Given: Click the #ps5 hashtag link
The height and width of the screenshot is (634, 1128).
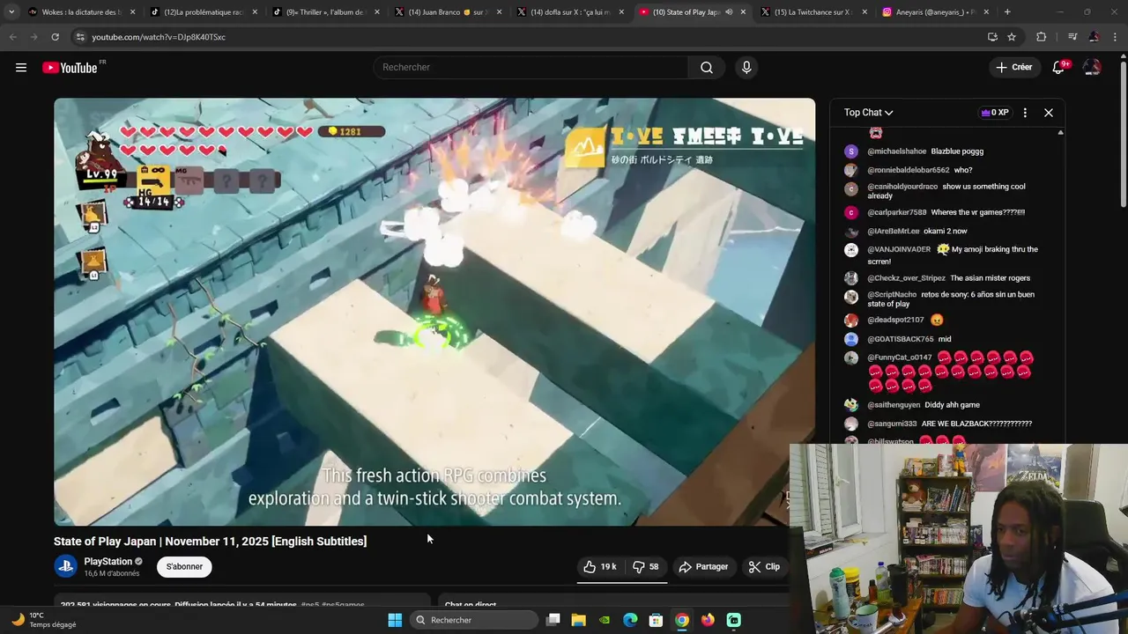Looking at the screenshot, I should click(x=309, y=605).
